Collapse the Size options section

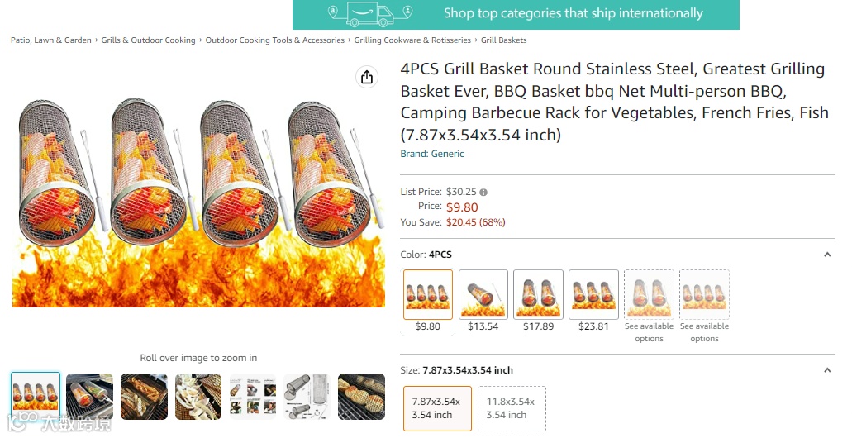[x=827, y=370]
